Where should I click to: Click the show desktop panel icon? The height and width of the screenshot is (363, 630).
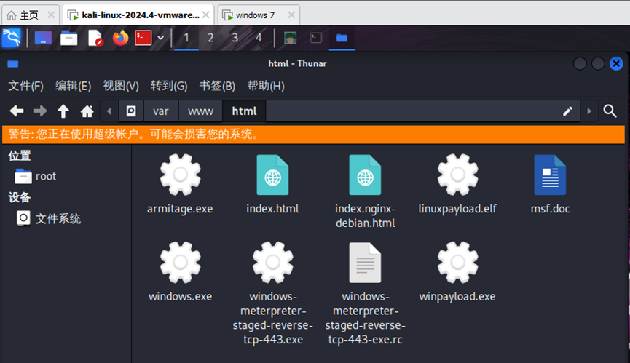[x=43, y=38]
